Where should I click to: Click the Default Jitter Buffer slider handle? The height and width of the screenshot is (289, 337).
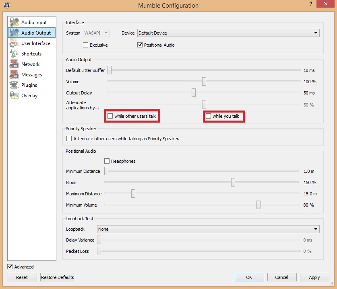pos(110,70)
